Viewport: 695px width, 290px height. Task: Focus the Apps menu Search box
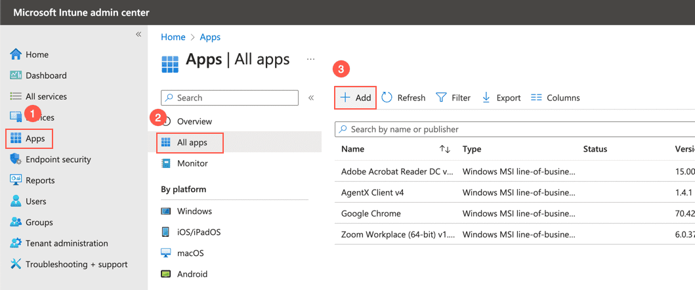[x=230, y=98]
